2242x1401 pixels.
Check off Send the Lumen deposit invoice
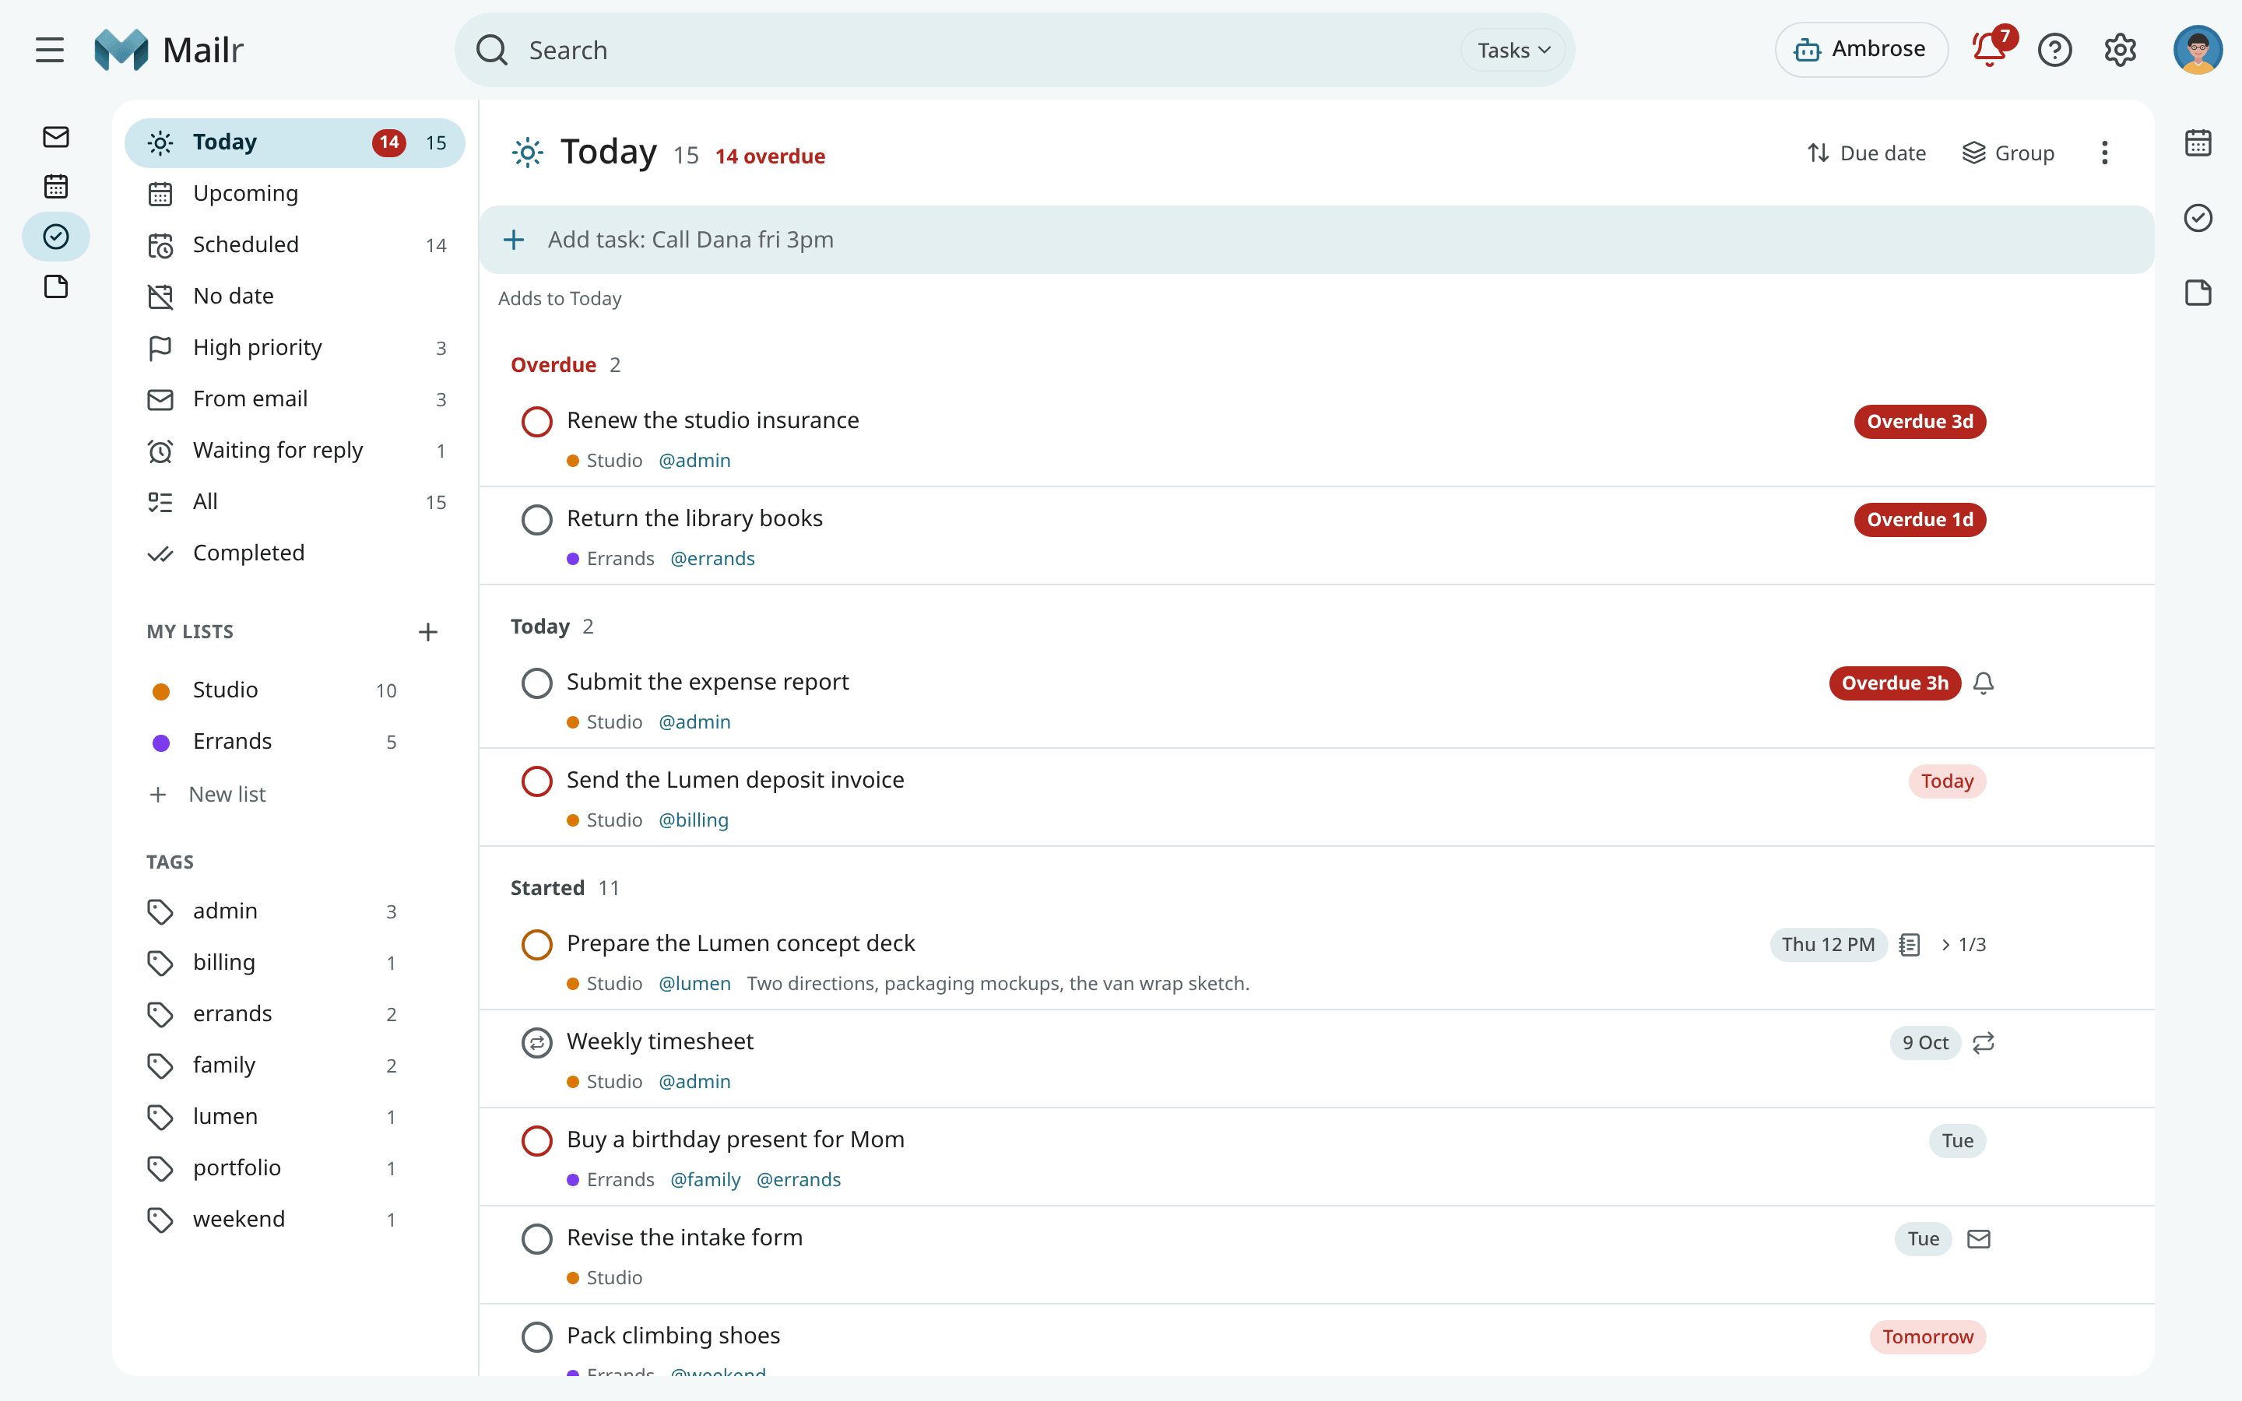tap(536, 781)
